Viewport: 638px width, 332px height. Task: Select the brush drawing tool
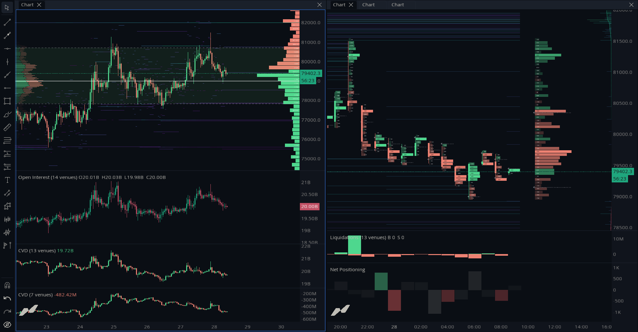tap(7, 114)
